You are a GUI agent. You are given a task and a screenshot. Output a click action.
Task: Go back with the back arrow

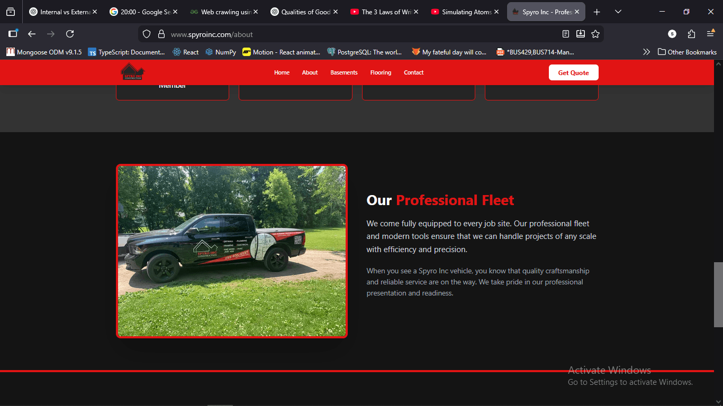click(x=32, y=34)
